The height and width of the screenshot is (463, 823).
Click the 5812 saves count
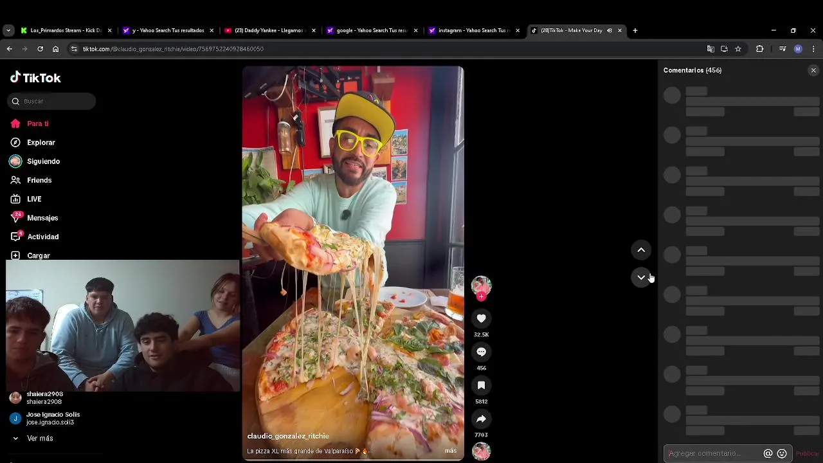[x=481, y=402]
